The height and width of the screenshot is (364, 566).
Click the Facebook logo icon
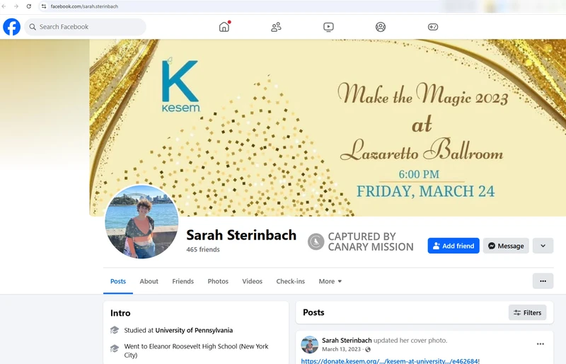coord(11,27)
